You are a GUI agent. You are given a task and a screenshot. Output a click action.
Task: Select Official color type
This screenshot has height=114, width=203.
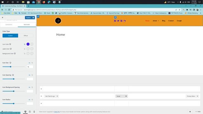point(26,36)
